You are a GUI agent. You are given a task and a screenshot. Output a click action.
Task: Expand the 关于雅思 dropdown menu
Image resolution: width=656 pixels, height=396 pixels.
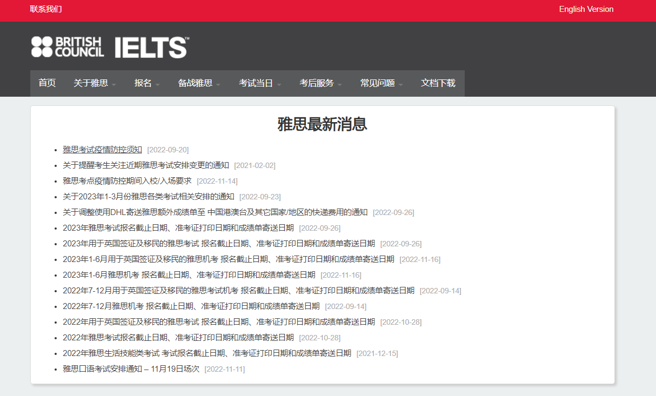95,83
